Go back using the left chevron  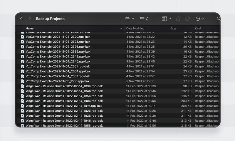pyautogui.click(x=21, y=19)
